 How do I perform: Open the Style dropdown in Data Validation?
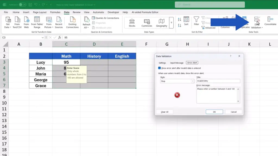coord(192,81)
